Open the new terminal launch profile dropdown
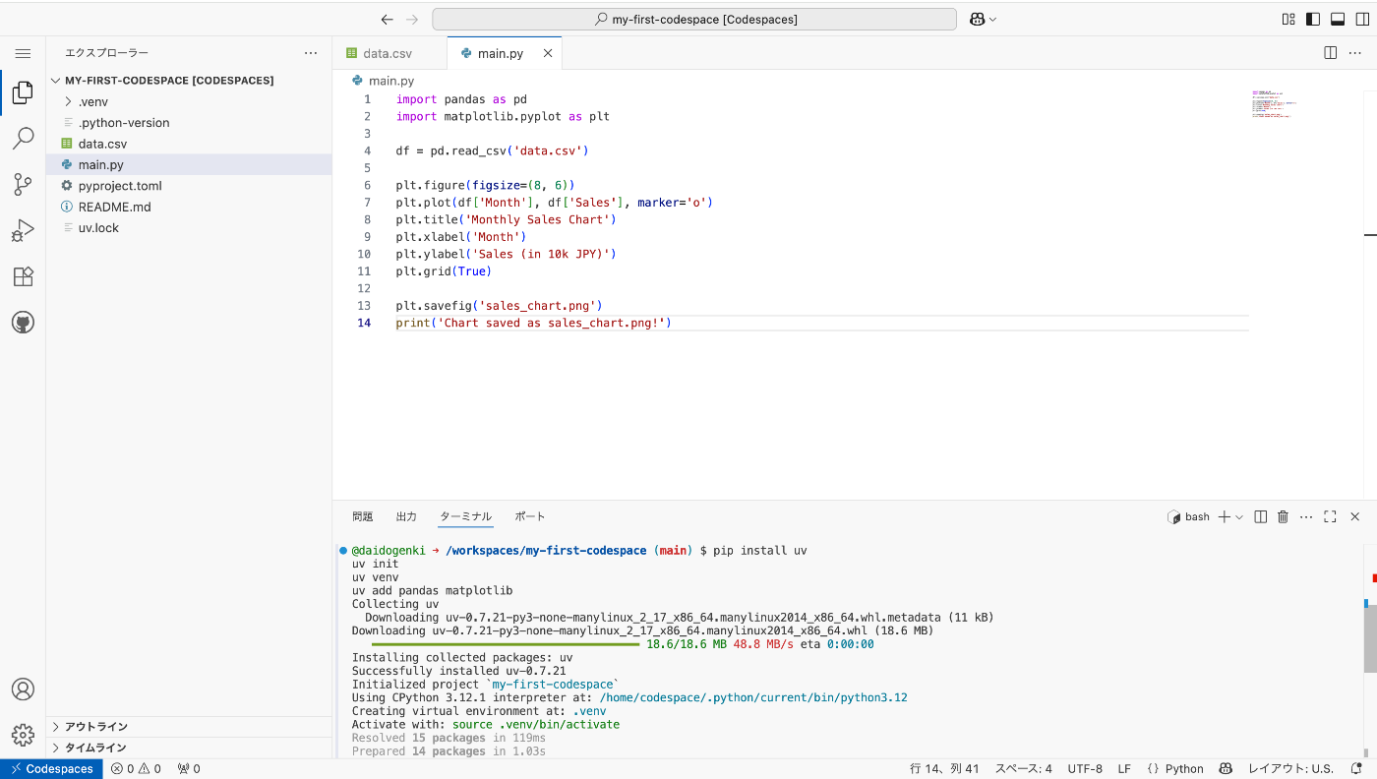1377x779 pixels. [1239, 516]
